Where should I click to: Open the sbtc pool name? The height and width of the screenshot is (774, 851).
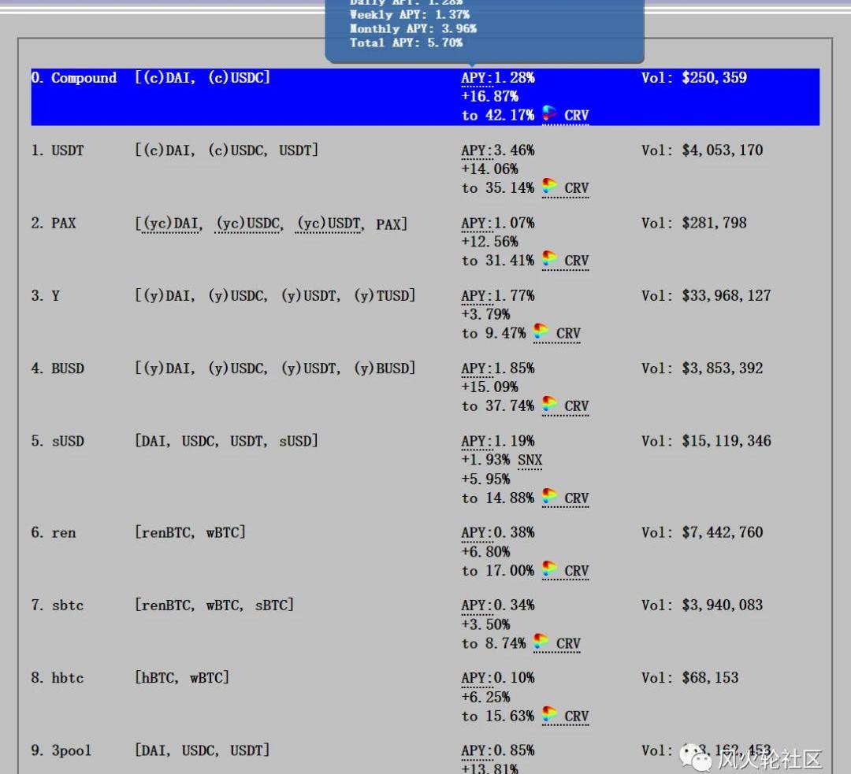68,605
